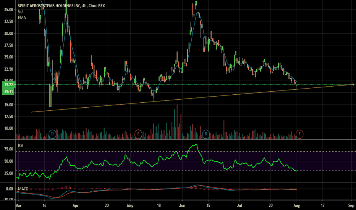
Task: Click the Jul label on time axis
Action: [x=239, y=205]
